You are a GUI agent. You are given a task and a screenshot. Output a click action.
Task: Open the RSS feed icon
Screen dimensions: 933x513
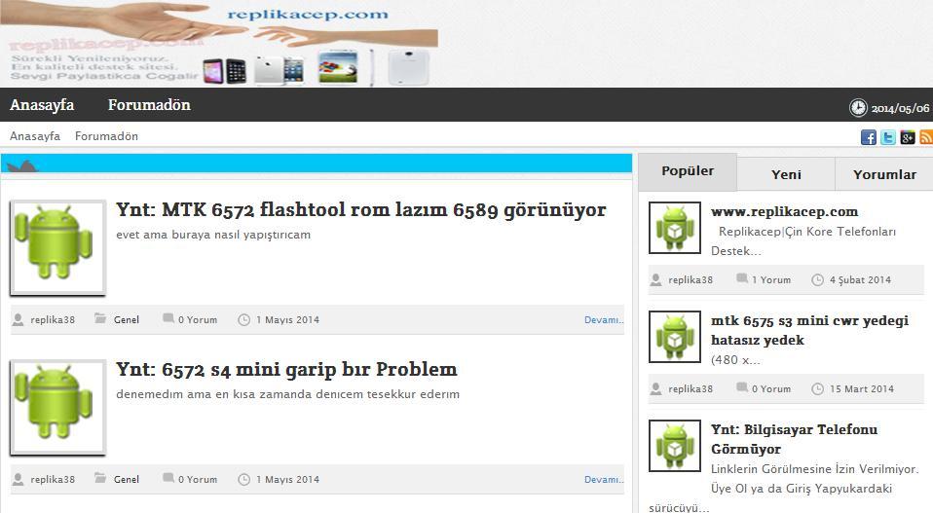click(x=926, y=137)
